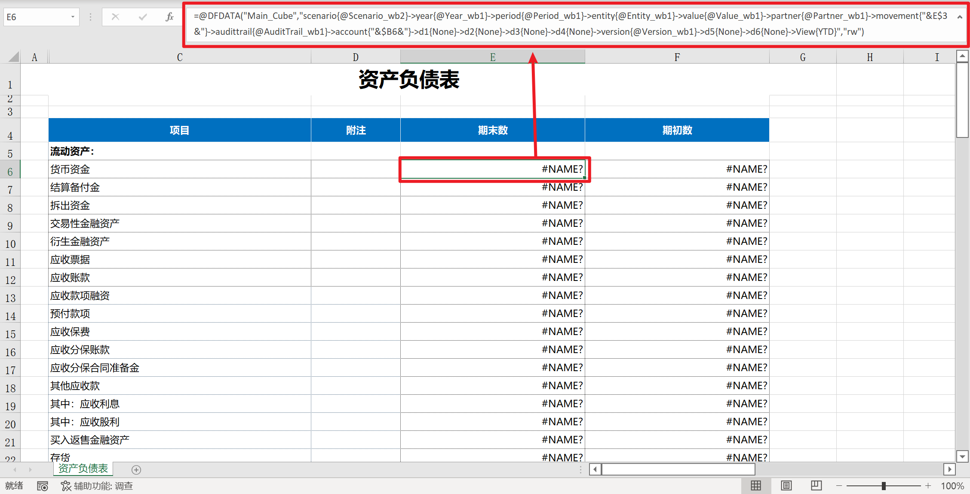Switch to Page Break Preview icon
The image size is (970, 494).
point(816,485)
